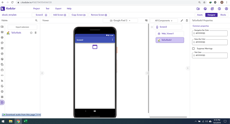The image size is (230, 124).
Task: Open the Connectivity palette category icon
Action: (x=2, y=81)
